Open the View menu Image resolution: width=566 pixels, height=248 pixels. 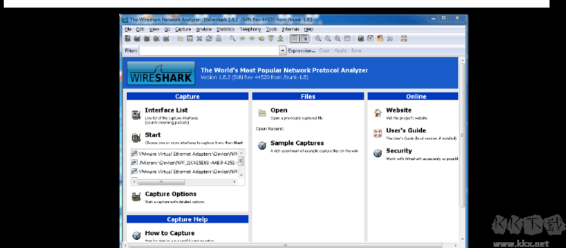pyautogui.click(x=154, y=29)
